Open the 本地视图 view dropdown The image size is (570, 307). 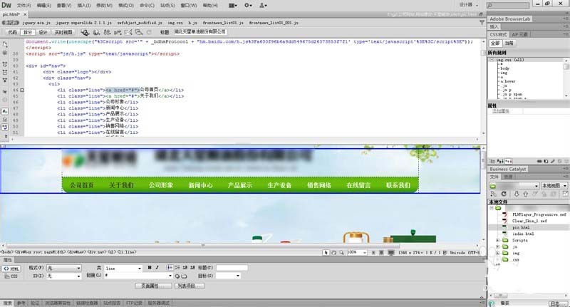click(554, 186)
